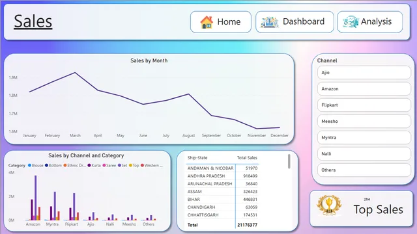Click the magnifier icon on Analysis button
Viewport: 417px width, 234px height.
point(351,22)
